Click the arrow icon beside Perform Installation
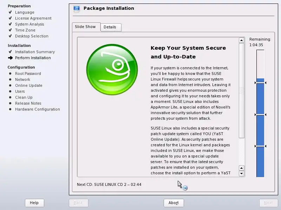The height and width of the screenshot is (210, 281). click(x=11, y=58)
